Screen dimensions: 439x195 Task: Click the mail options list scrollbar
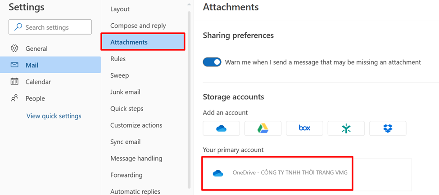(189, 100)
